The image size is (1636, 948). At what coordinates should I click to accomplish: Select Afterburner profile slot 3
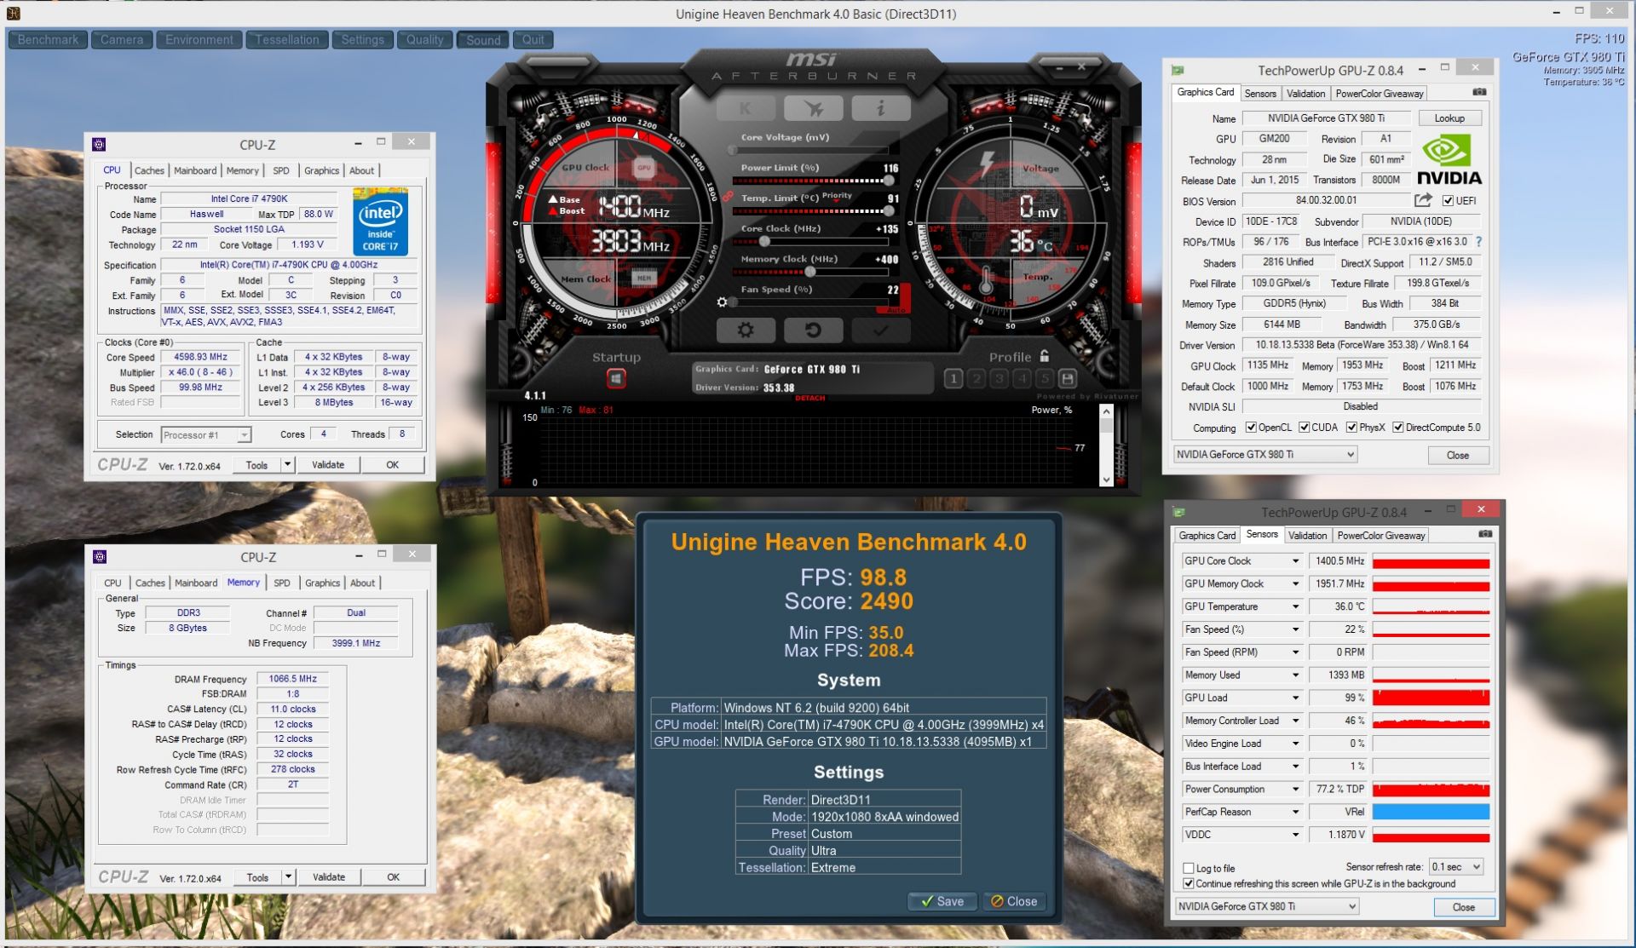999,379
